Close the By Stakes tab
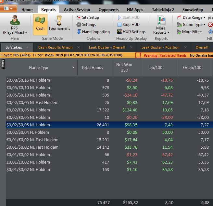213x206 pixels. (x=28, y=47)
